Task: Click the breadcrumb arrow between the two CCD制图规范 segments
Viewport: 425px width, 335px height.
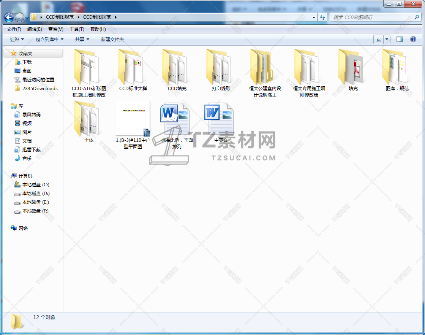Action: (x=78, y=17)
